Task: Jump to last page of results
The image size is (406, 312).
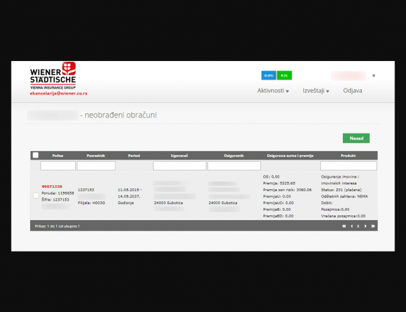Action: [373, 226]
